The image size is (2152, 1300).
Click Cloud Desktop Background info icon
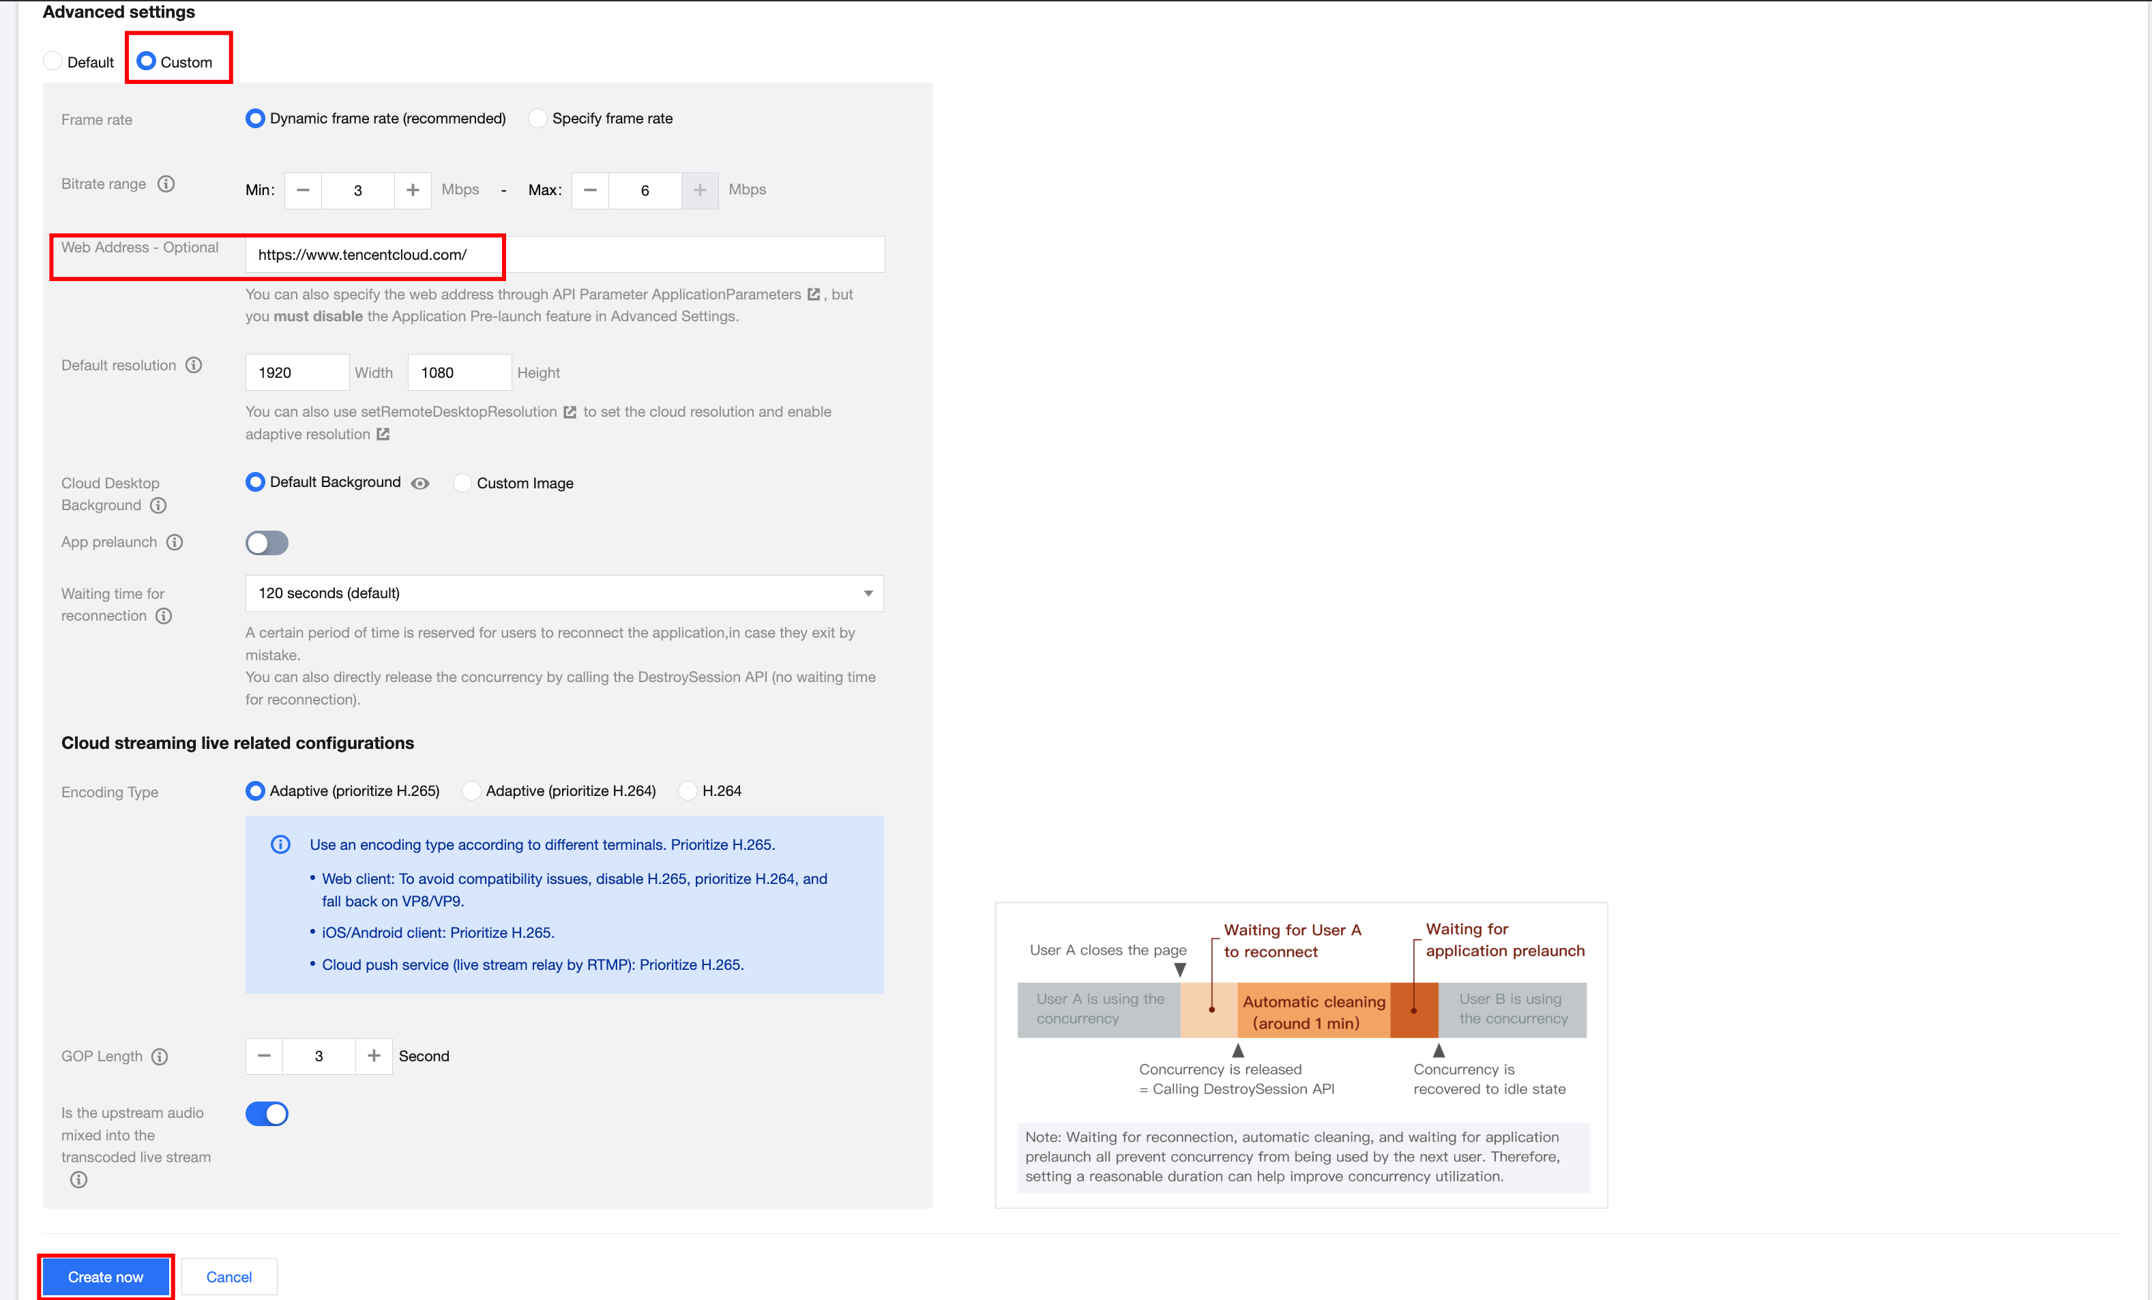click(x=158, y=505)
